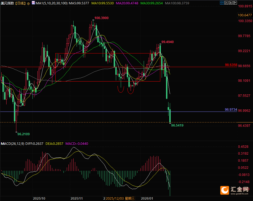Click the 99.4940 peak price label

click(x=167, y=42)
